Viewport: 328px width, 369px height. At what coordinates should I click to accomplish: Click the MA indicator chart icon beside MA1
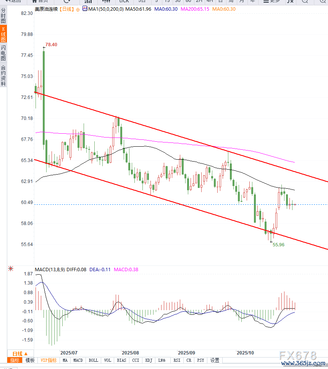pyautogui.click(x=85, y=9)
